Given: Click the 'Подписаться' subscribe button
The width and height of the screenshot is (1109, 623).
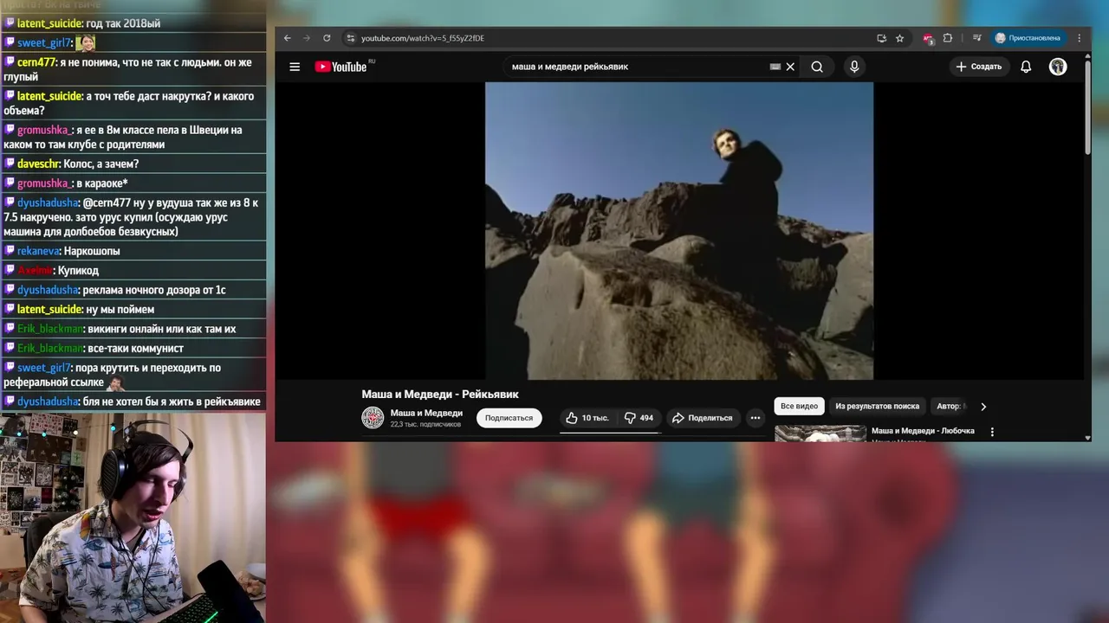Looking at the screenshot, I should click(509, 418).
